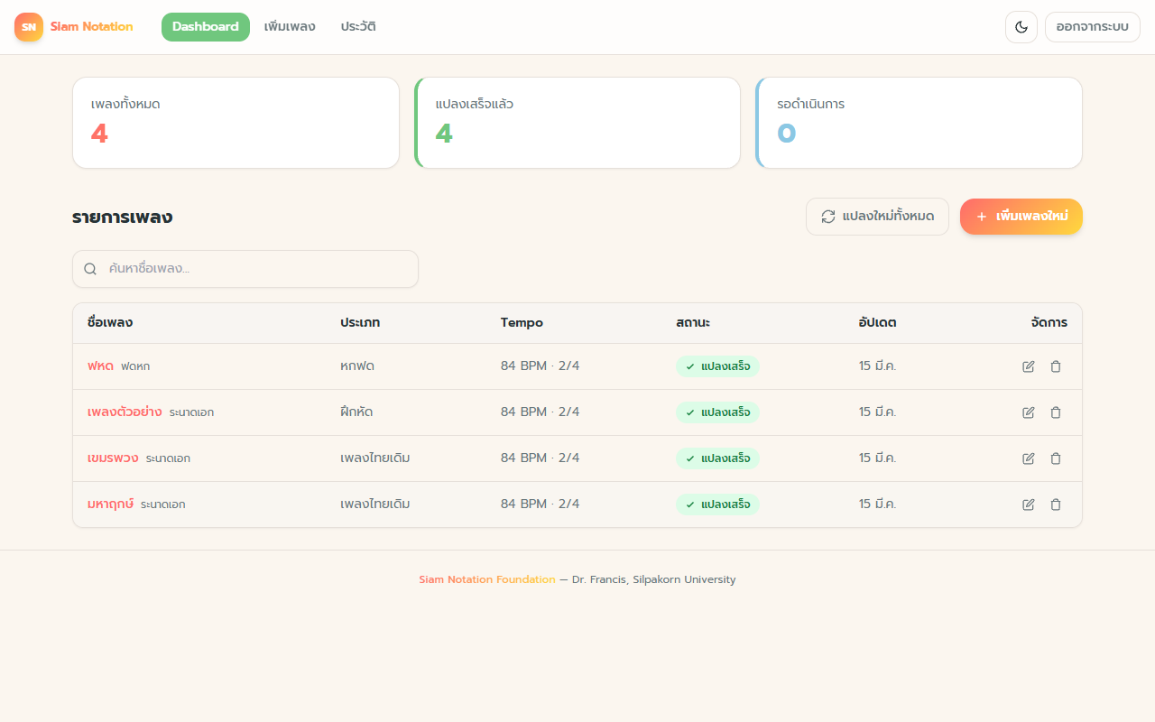Focus the ค้นหาชื่อเพลง search field
The width and height of the screenshot is (1155, 722).
(x=245, y=269)
